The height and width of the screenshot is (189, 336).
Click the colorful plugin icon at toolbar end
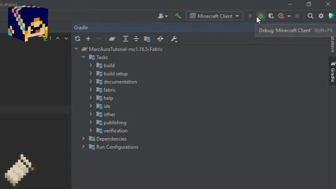[331, 16]
